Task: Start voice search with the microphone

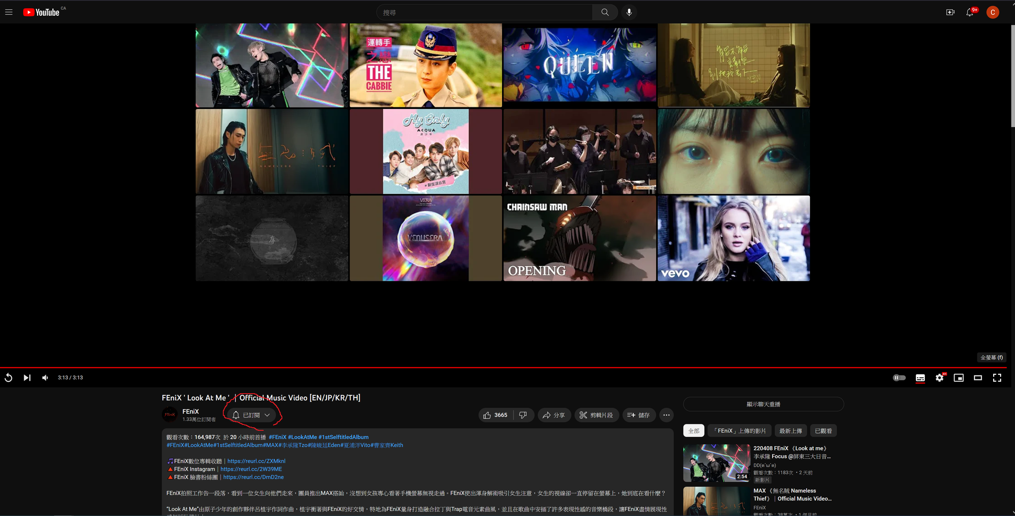Action: click(629, 12)
